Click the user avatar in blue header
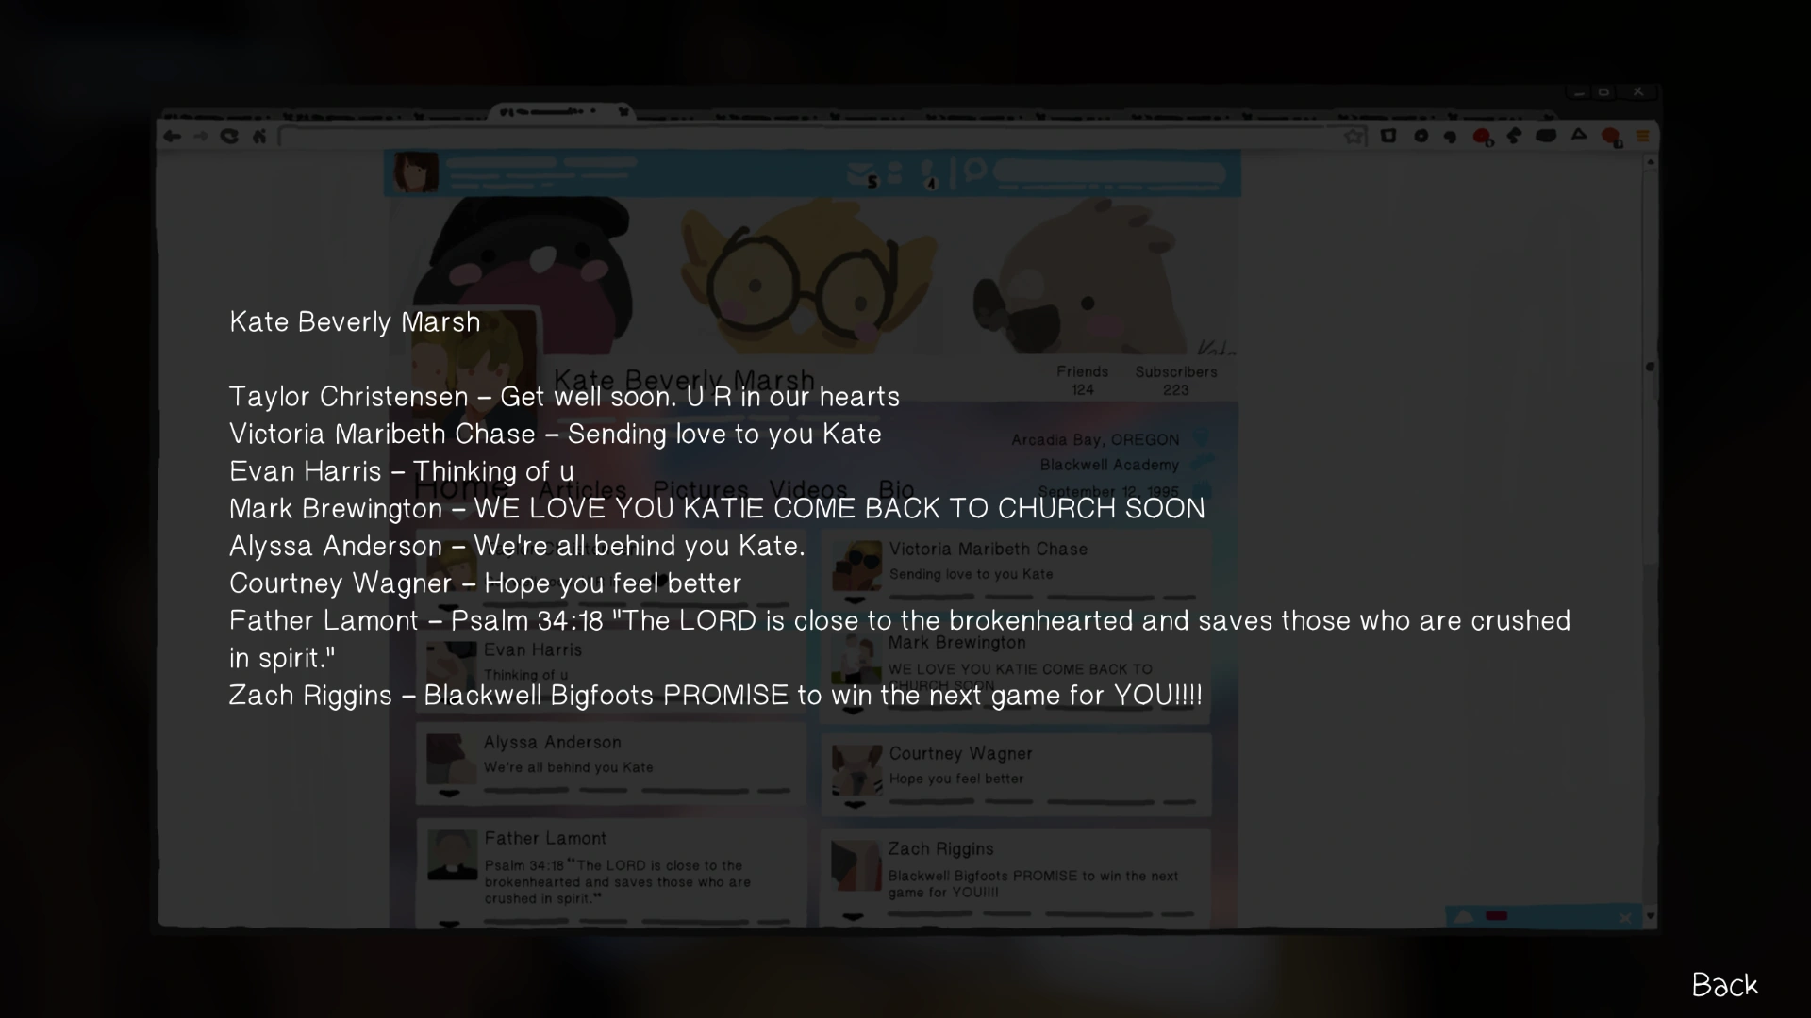 point(415,172)
